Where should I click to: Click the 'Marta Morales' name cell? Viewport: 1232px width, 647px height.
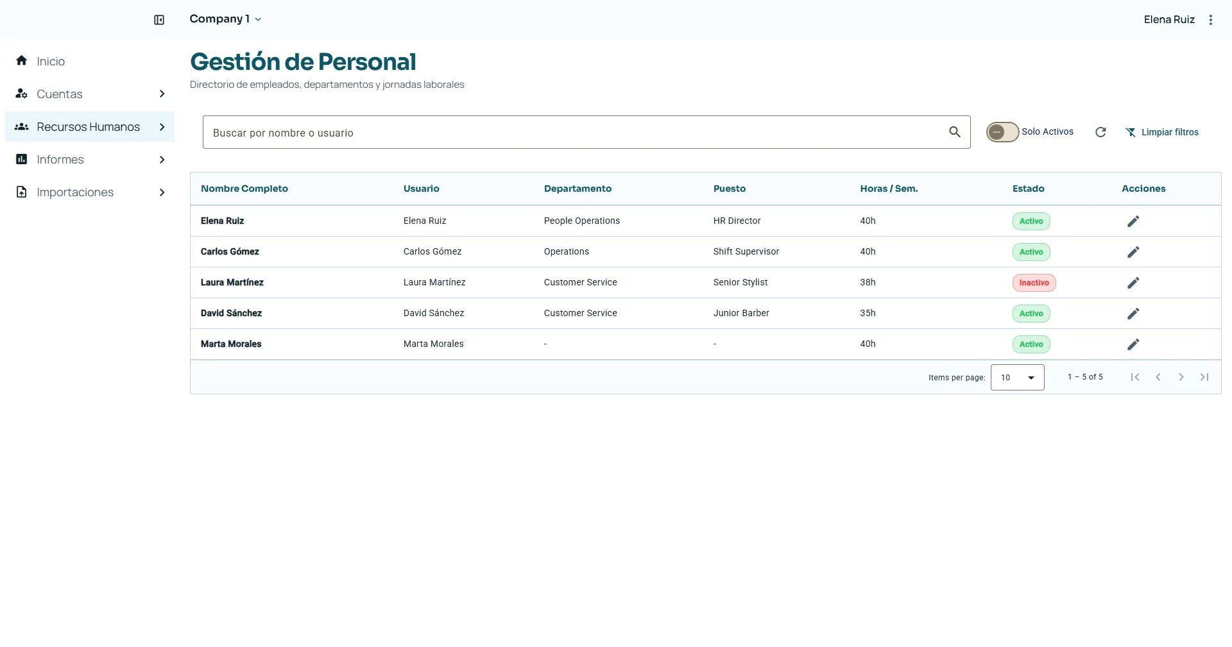(231, 344)
